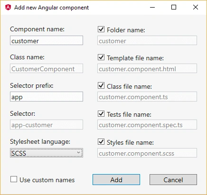
Task: Click the customer.component.spec.ts field
Action: click(147, 124)
